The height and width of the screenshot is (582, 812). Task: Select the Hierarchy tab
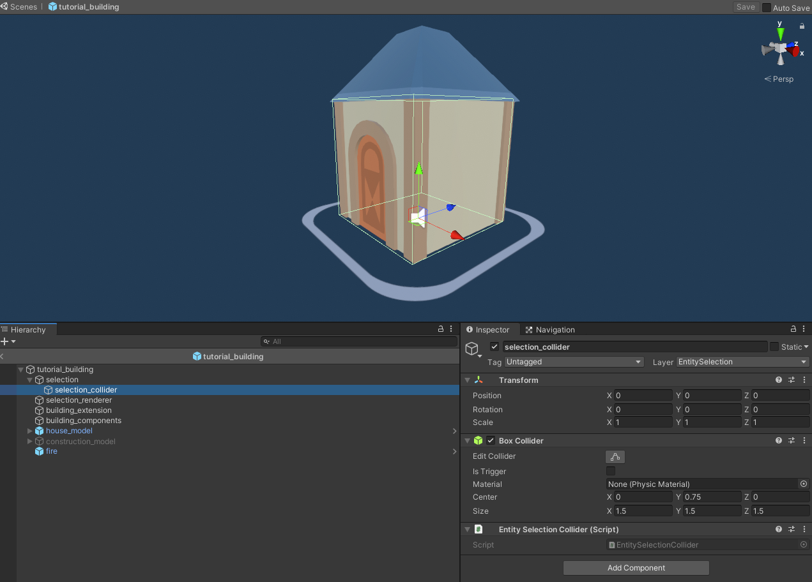(x=28, y=330)
